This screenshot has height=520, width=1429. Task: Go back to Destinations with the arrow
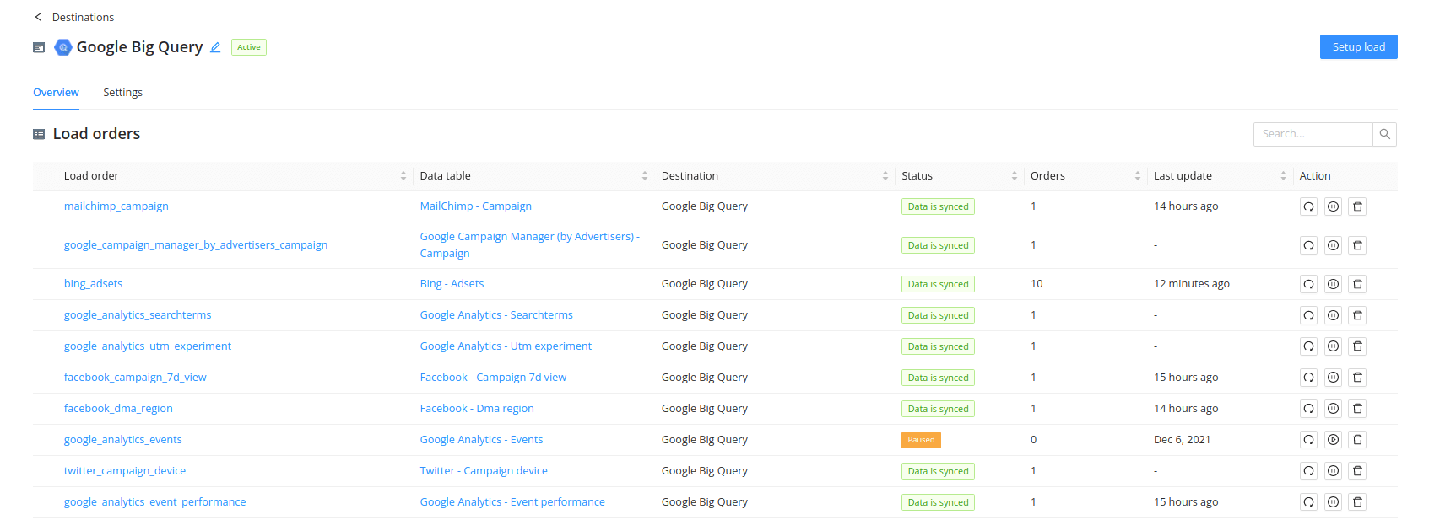tap(38, 17)
